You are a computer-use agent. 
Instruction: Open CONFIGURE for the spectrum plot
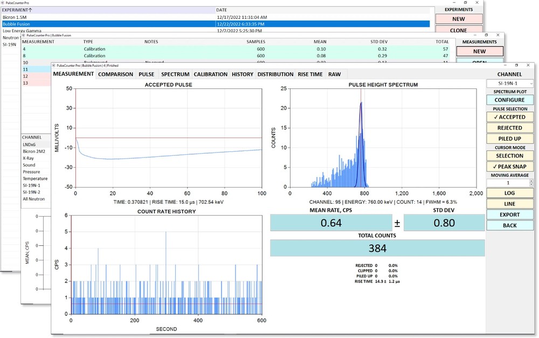(x=509, y=100)
